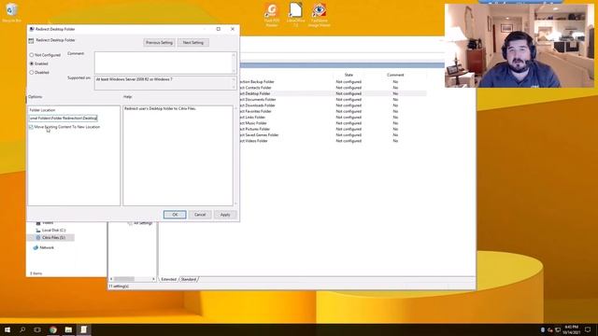
Task: Click the webcam video overlay
Action: [x=520, y=46]
